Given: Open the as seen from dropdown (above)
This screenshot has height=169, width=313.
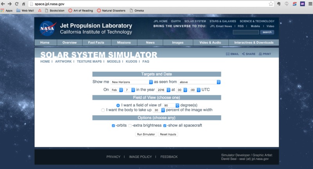Looking at the screenshot, I should point(199,82).
